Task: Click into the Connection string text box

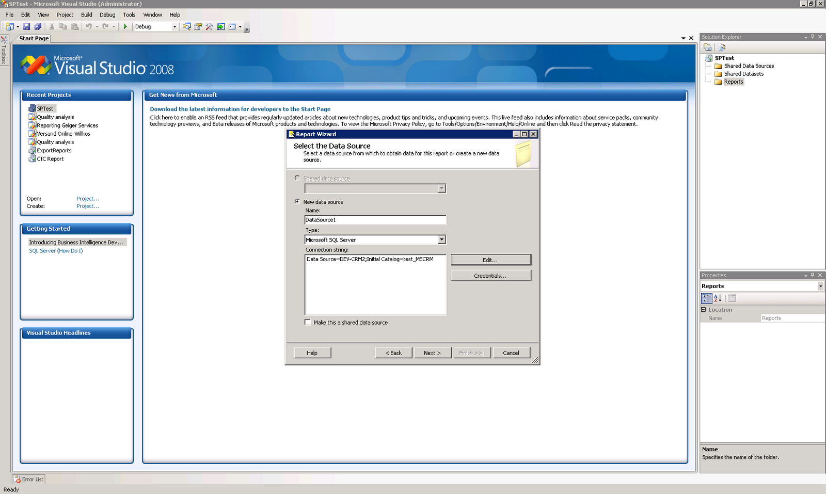Action: point(375,284)
